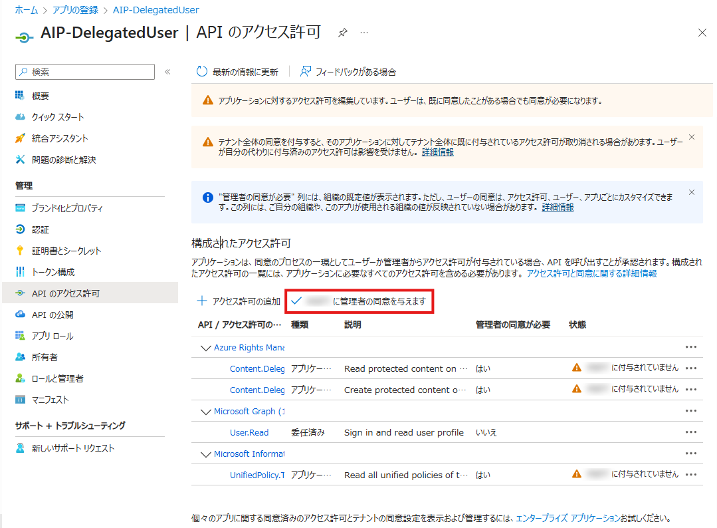Open 統合アシスタント in the sidebar

(59, 138)
